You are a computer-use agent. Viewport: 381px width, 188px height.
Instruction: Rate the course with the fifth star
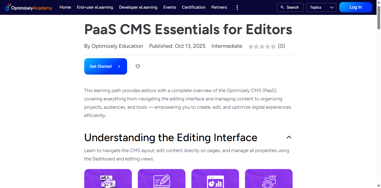(273, 47)
